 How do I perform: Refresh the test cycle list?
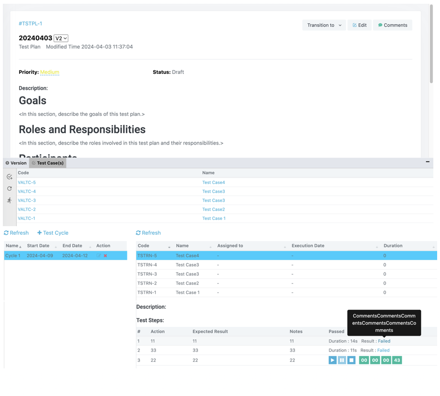(x=16, y=233)
